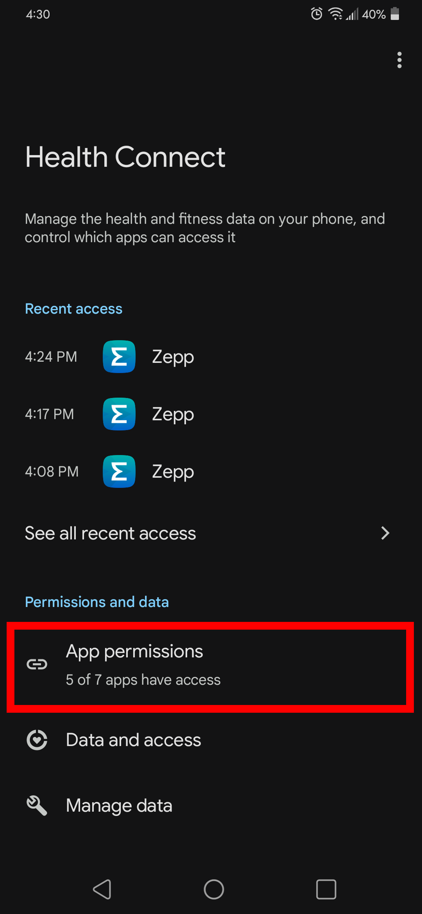Select the Zepp icon next to 4:08 PM
Image resolution: width=422 pixels, height=914 pixels.
tap(119, 472)
